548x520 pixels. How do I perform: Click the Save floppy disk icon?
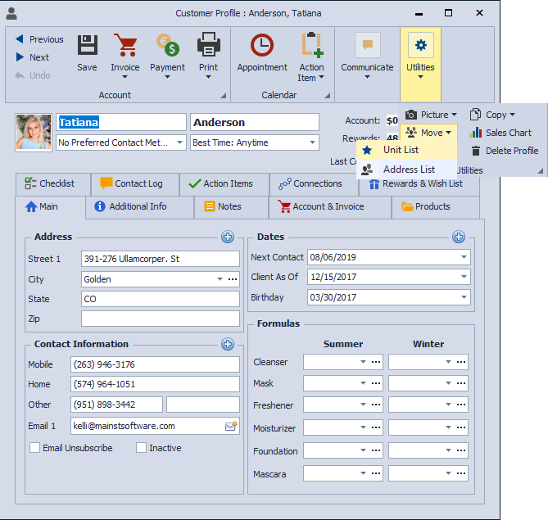pyautogui.click(x=87, y=45)
